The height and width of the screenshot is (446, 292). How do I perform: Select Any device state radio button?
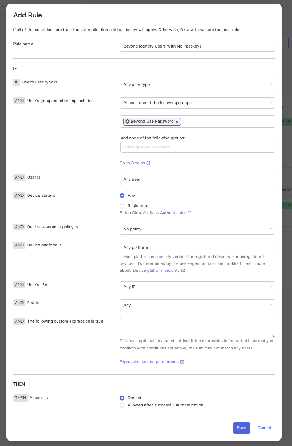coord(122,196)
